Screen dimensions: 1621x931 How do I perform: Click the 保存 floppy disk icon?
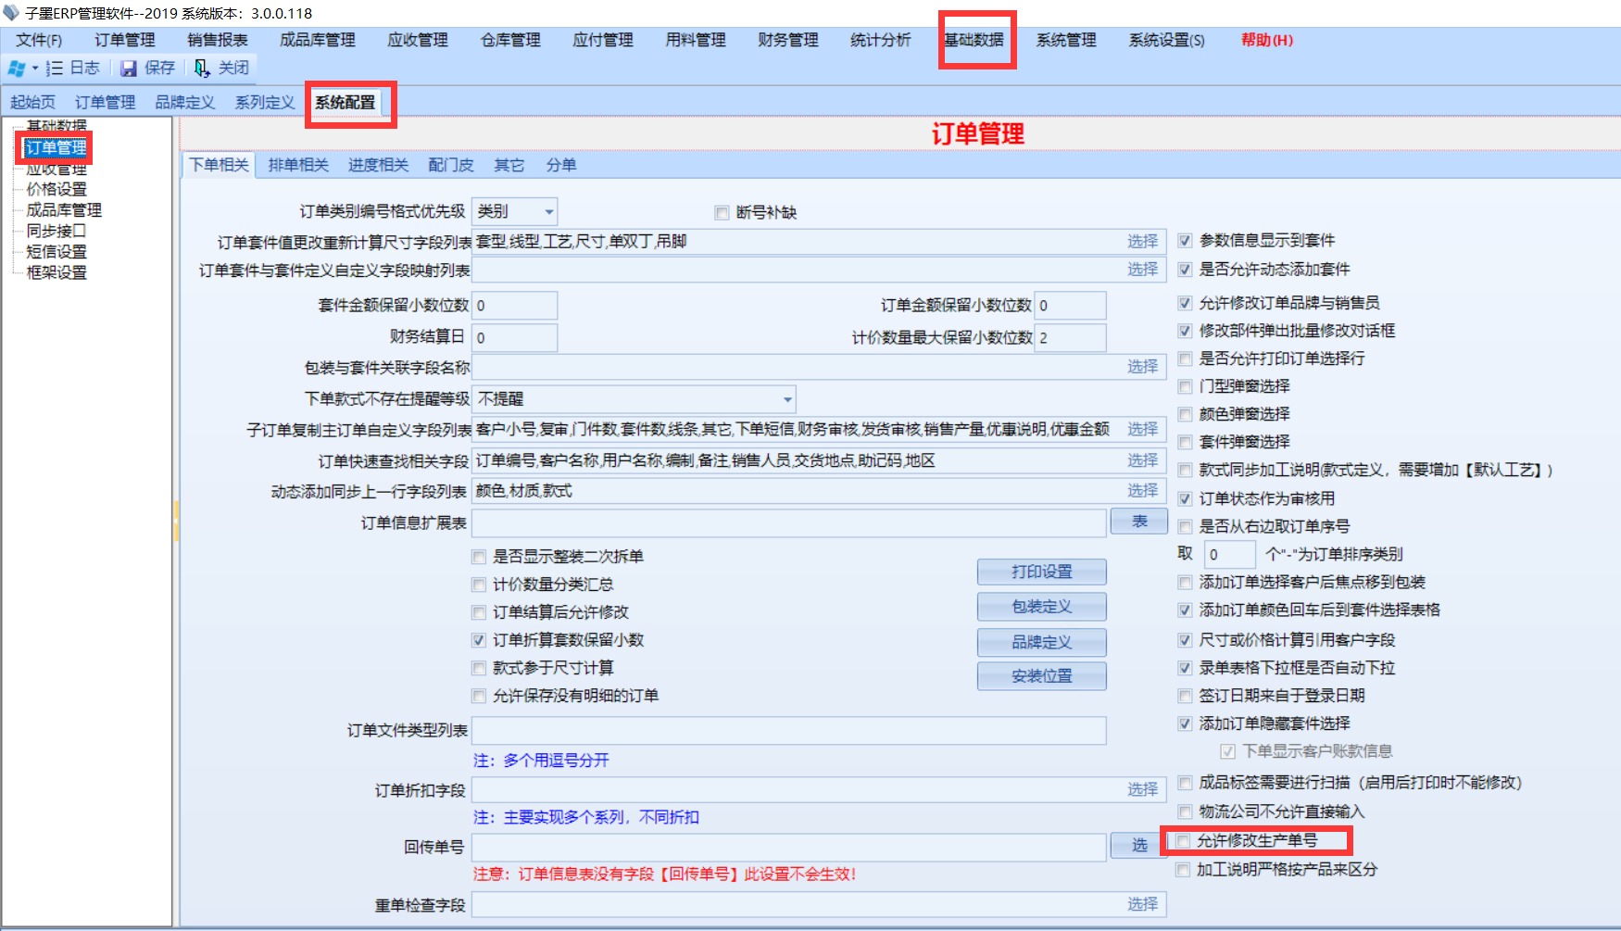click(129, 68)
